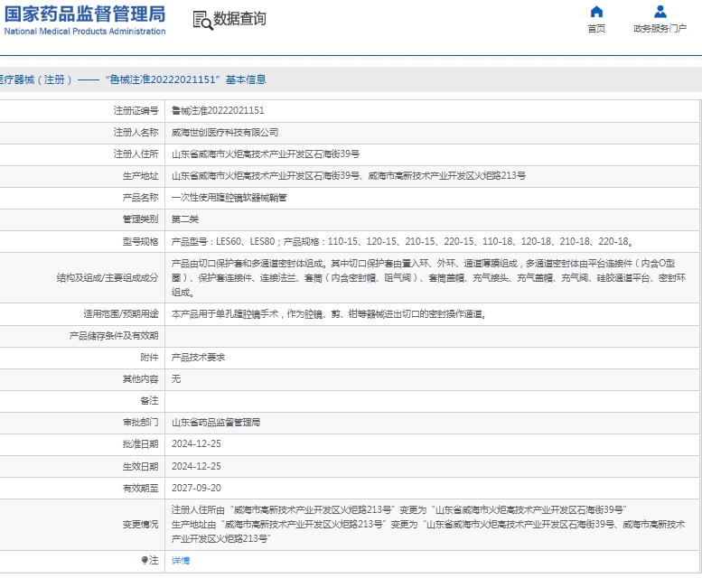Select registration number 鲁械注准20222021151 cell

coord(218,110)
